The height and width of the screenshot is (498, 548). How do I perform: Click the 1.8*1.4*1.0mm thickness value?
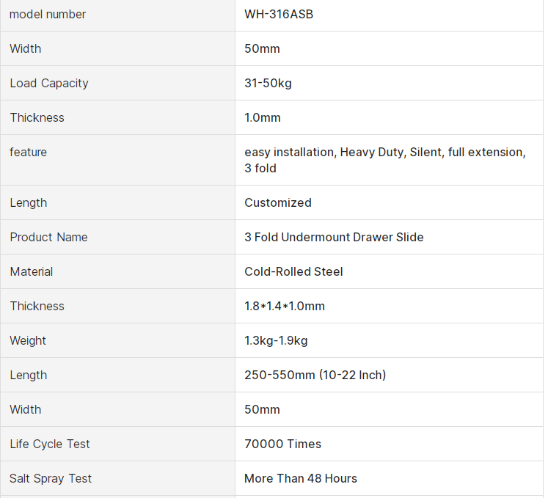coord(285,306)
